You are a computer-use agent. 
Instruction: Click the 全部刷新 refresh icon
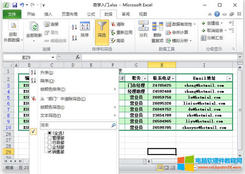(34, 27)
